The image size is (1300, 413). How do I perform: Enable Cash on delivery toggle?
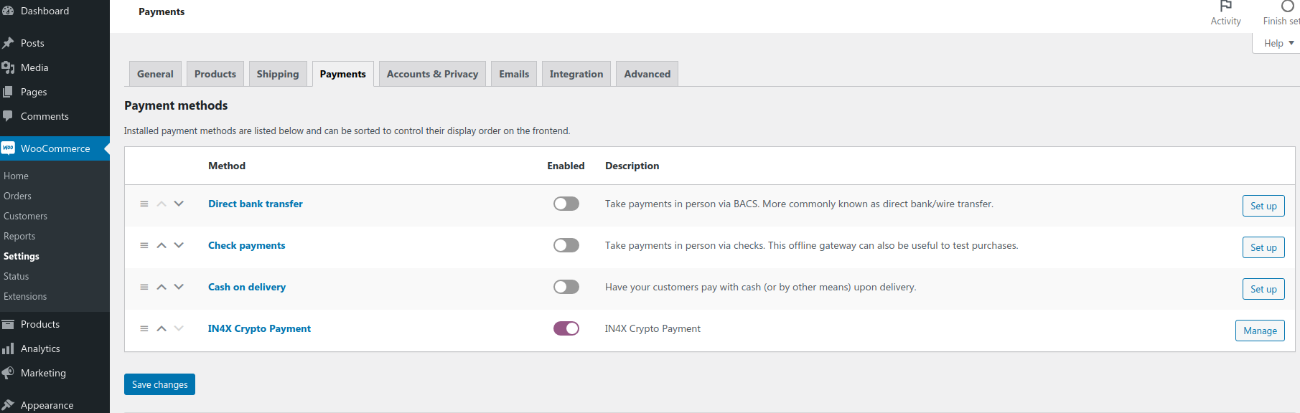(x=566, y=287)
